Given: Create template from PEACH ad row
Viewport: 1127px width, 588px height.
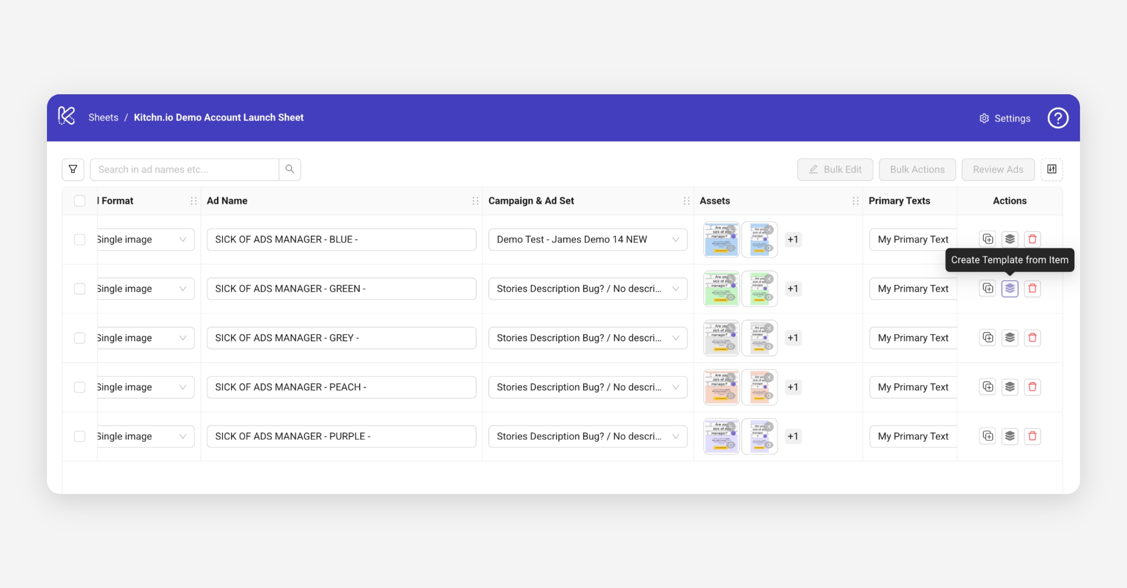Looking at the screenshot, I should click(x=1010, y=387).
